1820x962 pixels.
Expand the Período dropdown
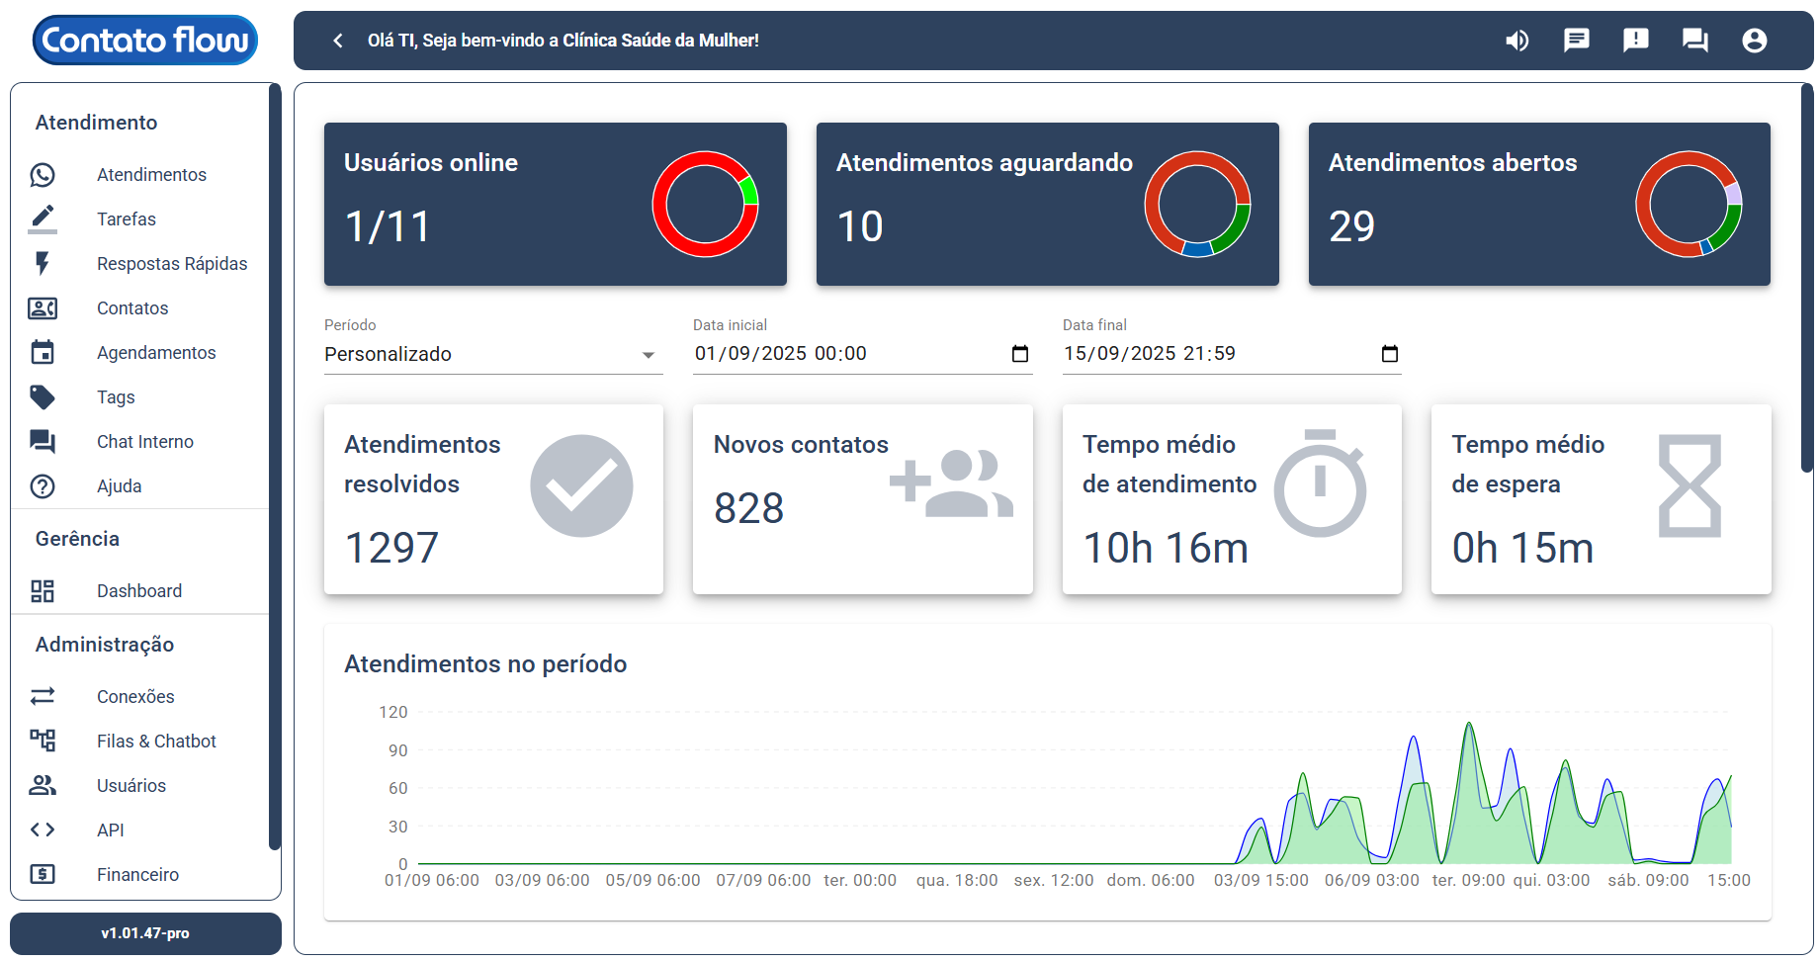coord(491,354)
